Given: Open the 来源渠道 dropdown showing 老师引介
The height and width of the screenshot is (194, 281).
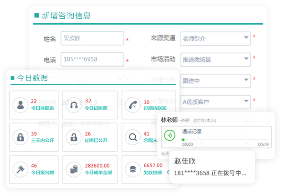Looking at the screenshot, I should coord(215,39).
